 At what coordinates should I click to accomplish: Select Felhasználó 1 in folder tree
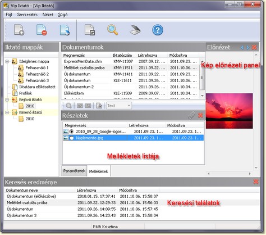(x=37, y=67)
